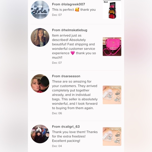Click the smiling hearts emoji in review
This screenshot has width=152, height=152.
coord(77,10)
